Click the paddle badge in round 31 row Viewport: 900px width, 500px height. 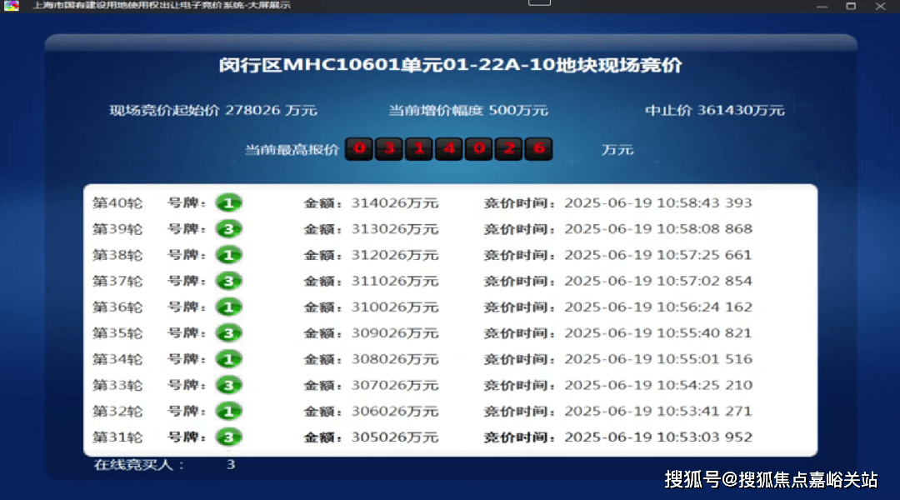[x=228, y=437]
